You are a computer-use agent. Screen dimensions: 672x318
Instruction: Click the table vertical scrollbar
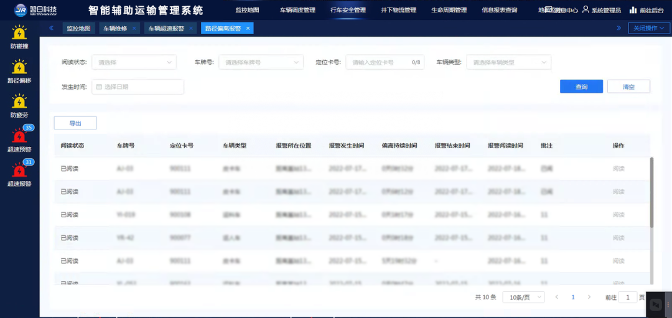click(x=652, y=192)
